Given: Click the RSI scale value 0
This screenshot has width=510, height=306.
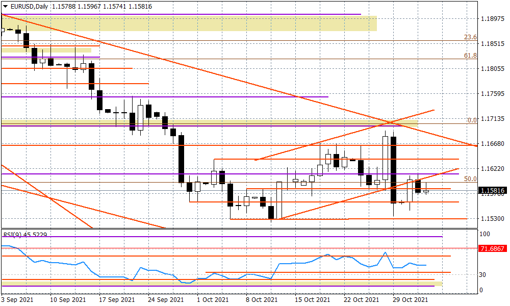Looking at the screenshot, I should tap(481, 290).
